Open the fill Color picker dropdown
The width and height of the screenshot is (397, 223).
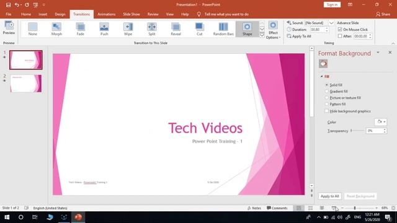380,122
